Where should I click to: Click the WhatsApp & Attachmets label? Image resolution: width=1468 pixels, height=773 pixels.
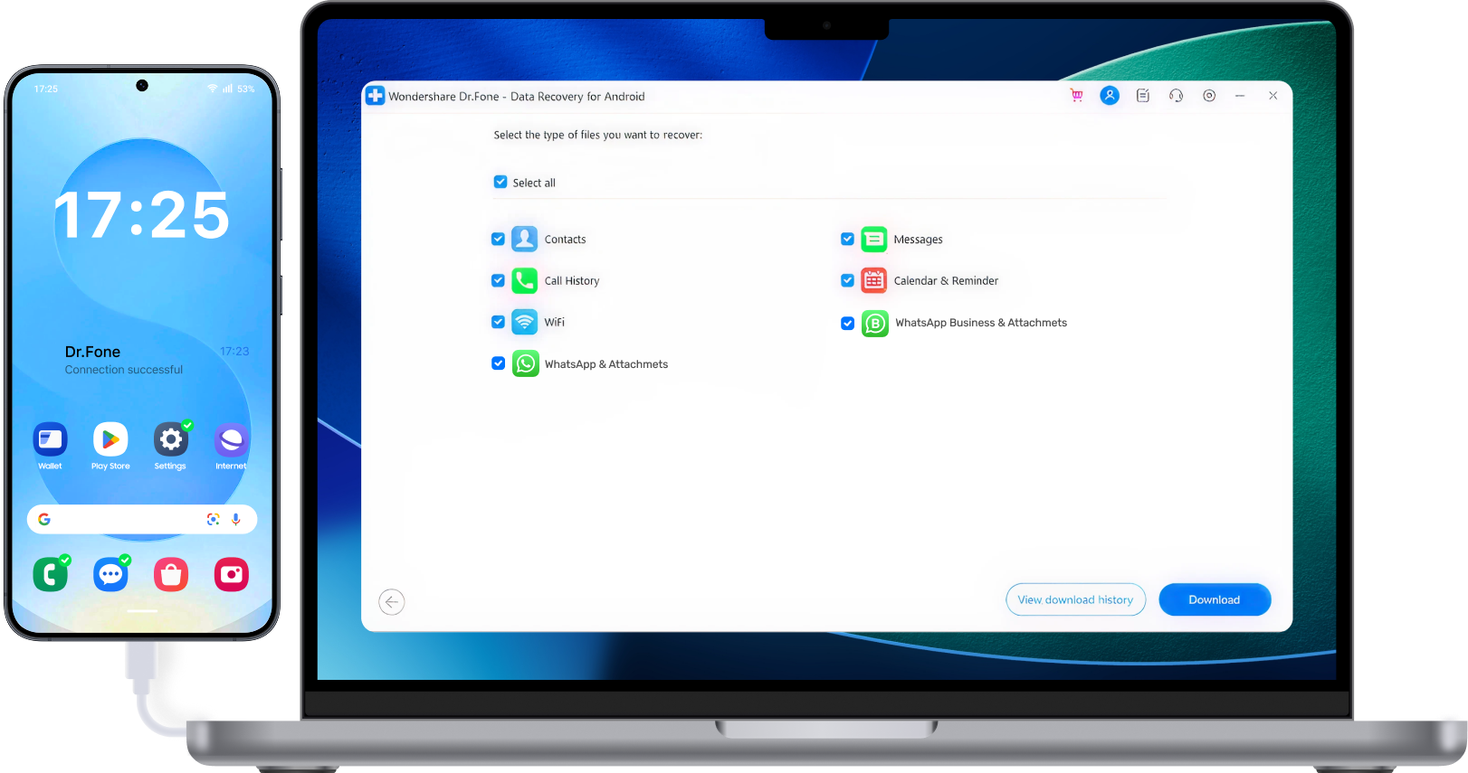[x=606, y=364]
